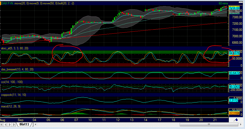Click the 6900,00 price axis label
245x129 pixels.
(x=237, y=43)
